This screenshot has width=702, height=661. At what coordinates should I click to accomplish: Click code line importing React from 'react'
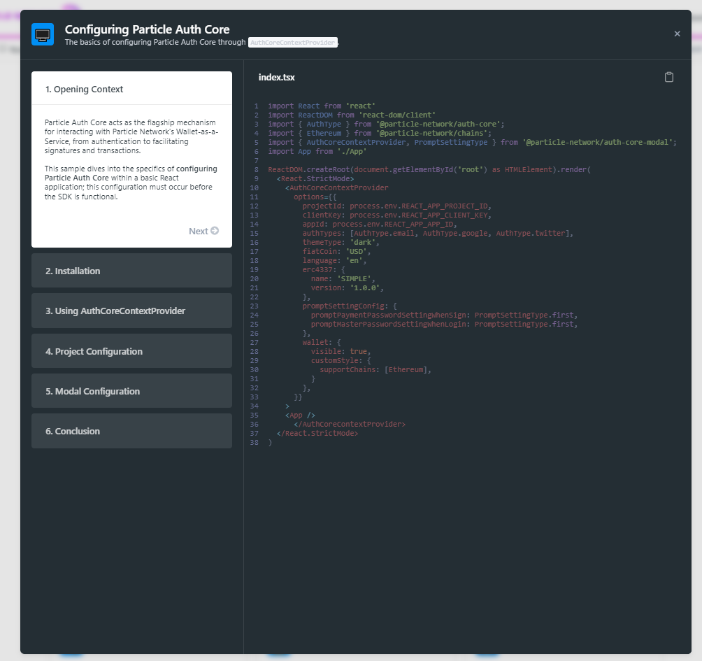(322, 106)
